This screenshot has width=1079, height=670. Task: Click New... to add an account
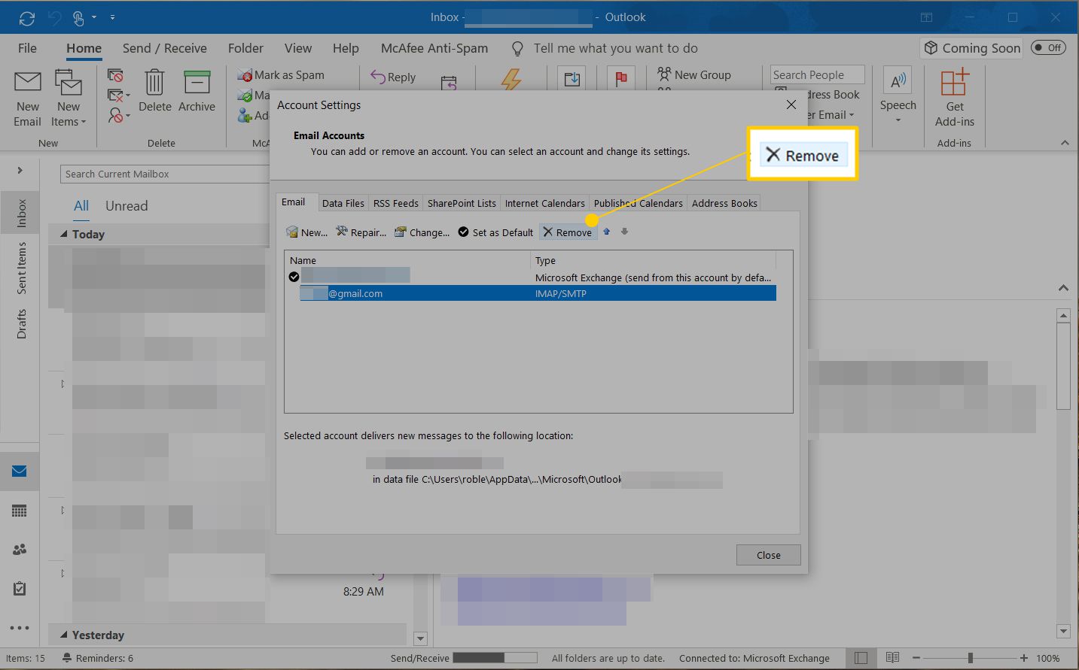(x=306, y=232)
